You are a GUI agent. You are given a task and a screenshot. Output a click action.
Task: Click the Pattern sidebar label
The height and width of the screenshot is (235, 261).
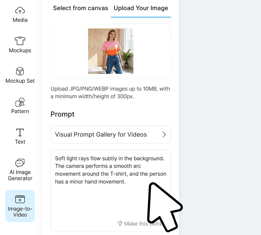coord(20,111)
